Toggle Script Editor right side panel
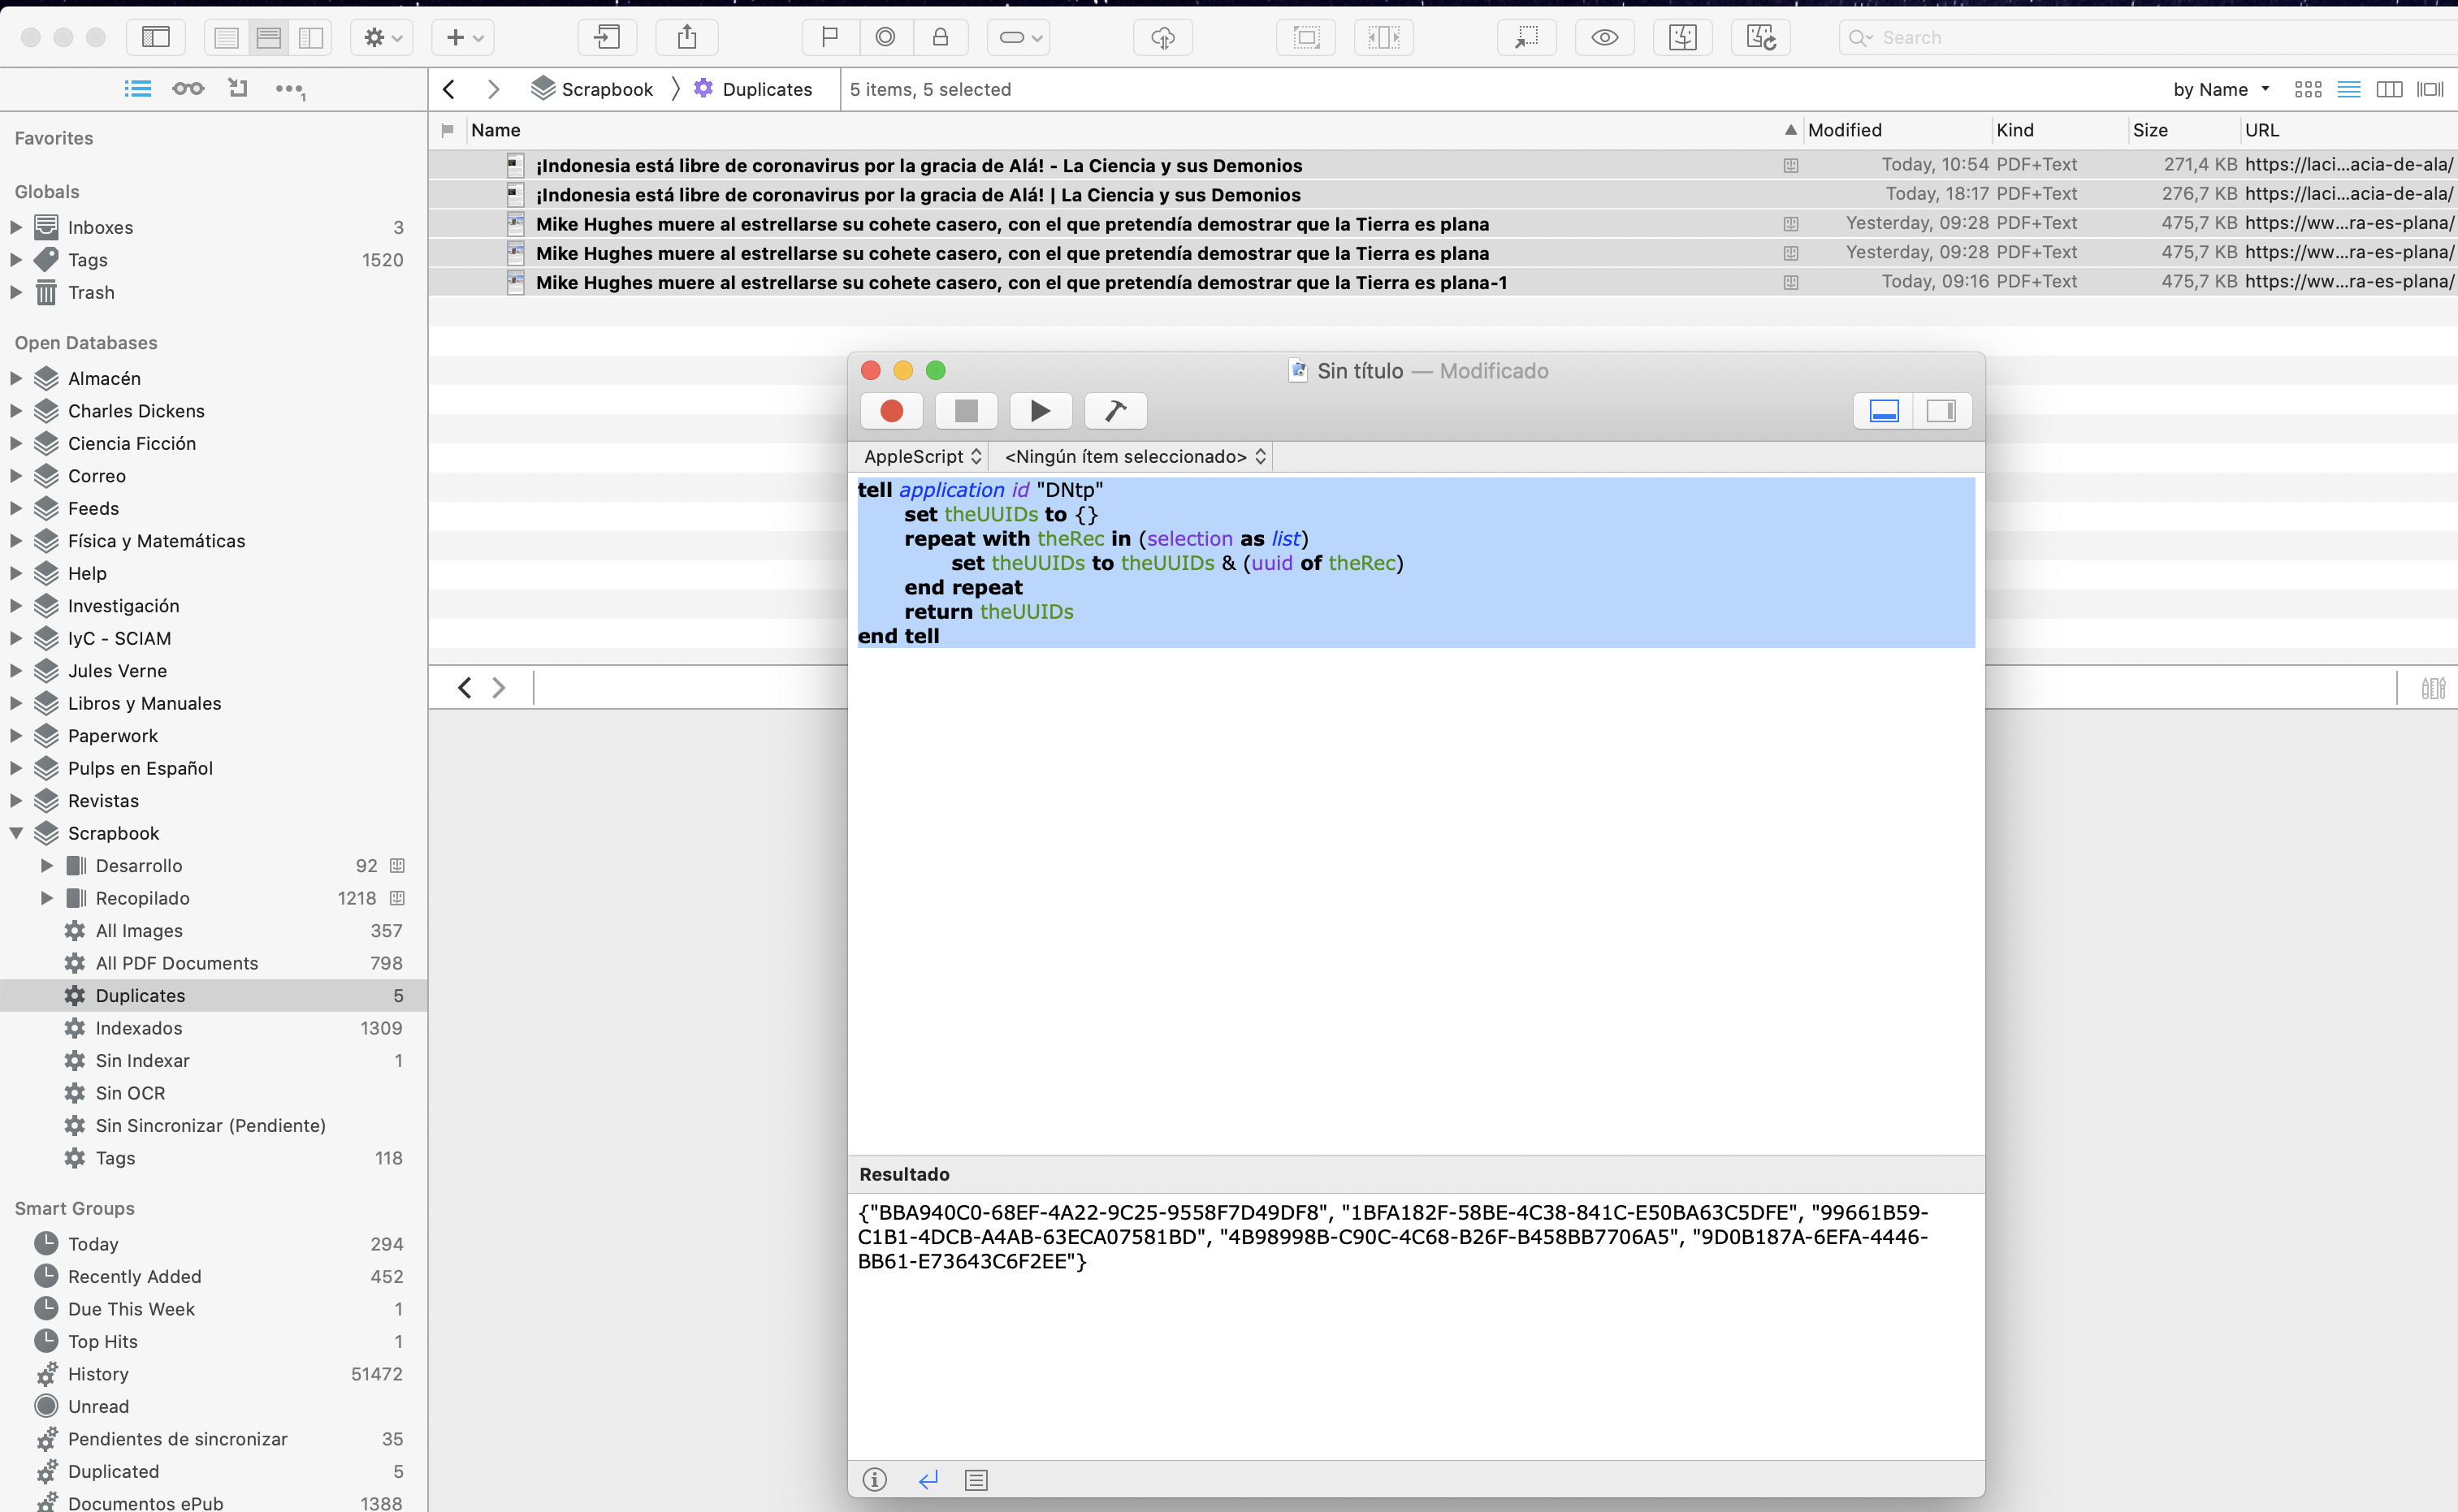The width and height of the screenshot is (2458, 1512). (1941, 411)
